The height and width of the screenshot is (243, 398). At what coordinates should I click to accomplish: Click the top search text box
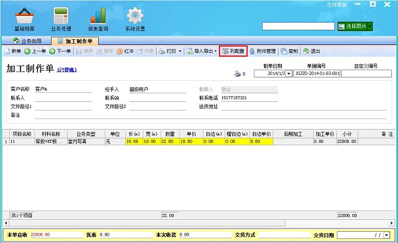[x=298, y=26]
